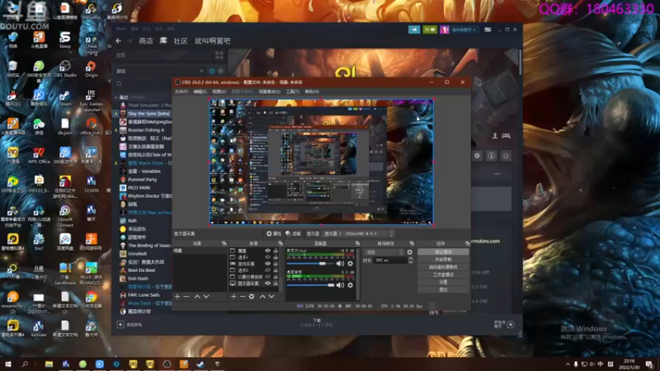Viewport: 660px width, 371px height.
Task: Click 麦克风/Aux volume slider handle
Action: click(322, 264)
